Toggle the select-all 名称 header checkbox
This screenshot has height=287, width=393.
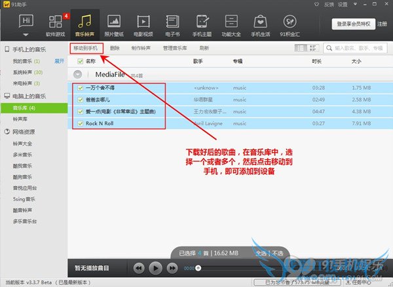(80, 61)
